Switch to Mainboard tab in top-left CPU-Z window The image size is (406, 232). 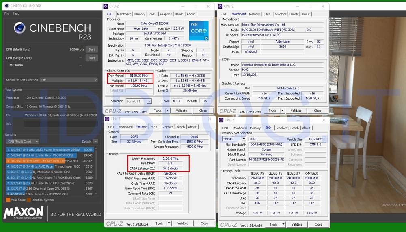tap(124, 14)
